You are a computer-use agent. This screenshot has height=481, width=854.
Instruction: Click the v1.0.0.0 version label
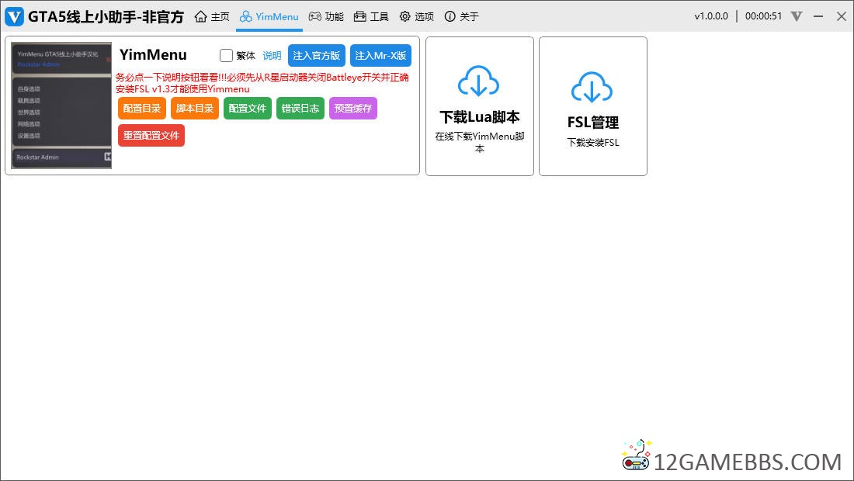click(710, 16)
